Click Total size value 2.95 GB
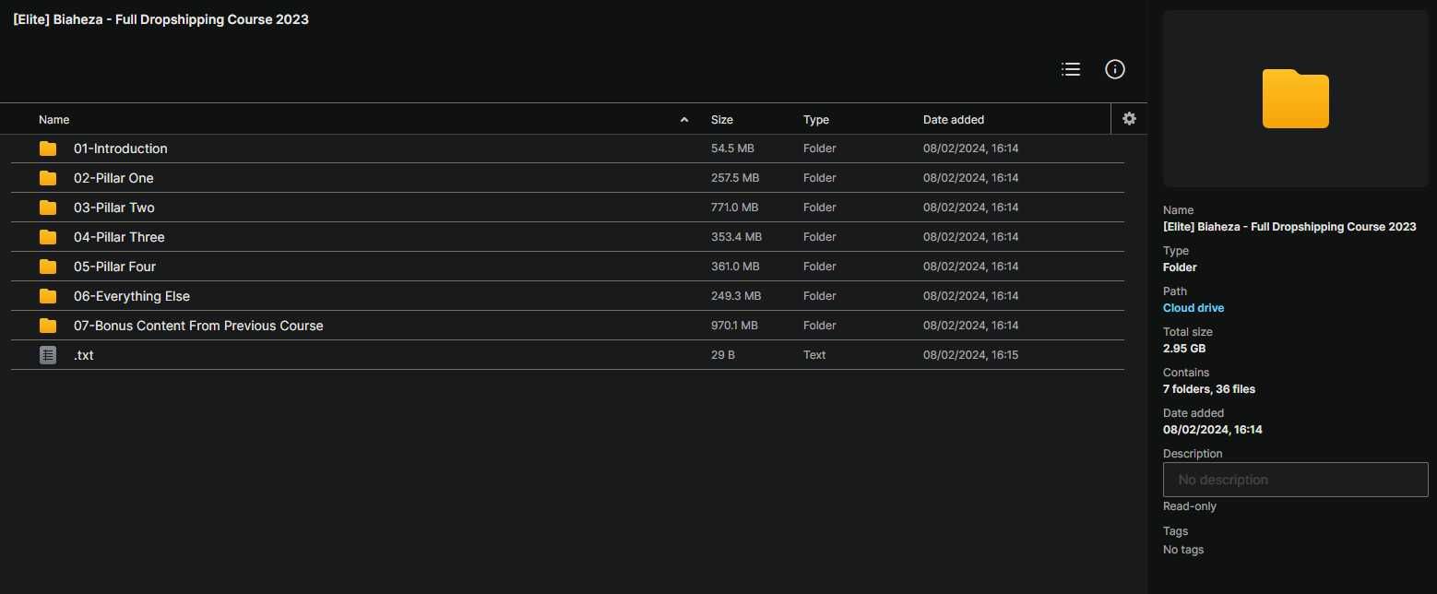Viewport: 1437px width, 594px height. click(x=1184, y=349)
